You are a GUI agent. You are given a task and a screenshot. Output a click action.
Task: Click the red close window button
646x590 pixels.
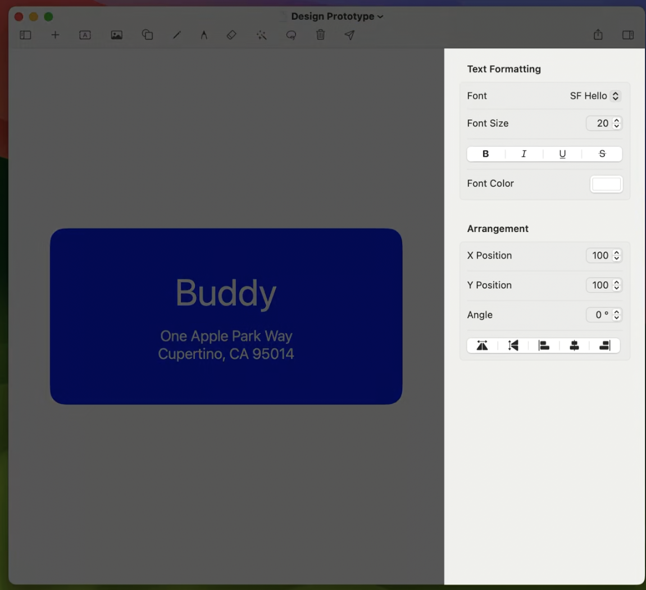[x=19, y=16]
